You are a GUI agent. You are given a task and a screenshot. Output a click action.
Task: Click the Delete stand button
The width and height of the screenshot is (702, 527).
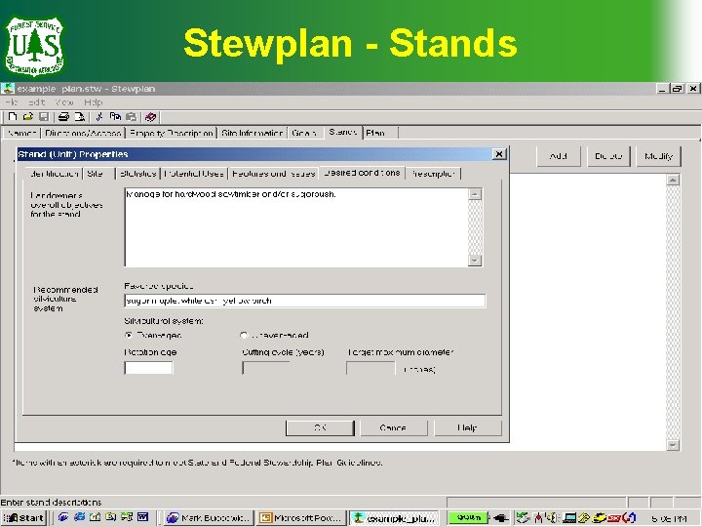[608, 156]
